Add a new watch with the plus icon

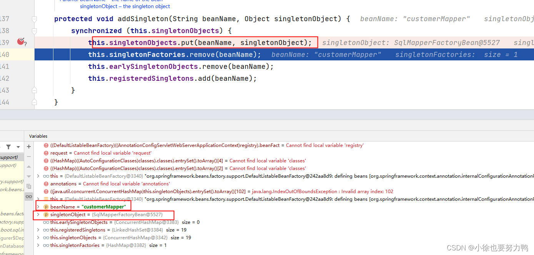tap(29, 147)
